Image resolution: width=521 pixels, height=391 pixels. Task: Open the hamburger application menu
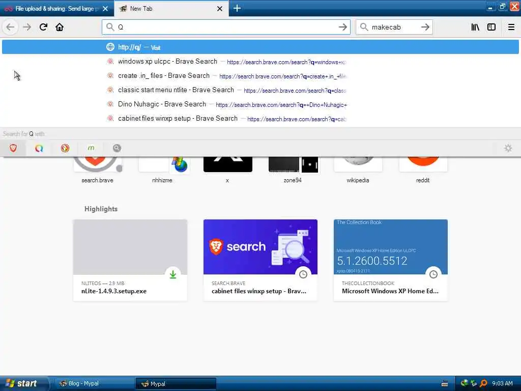coord(511,27)
